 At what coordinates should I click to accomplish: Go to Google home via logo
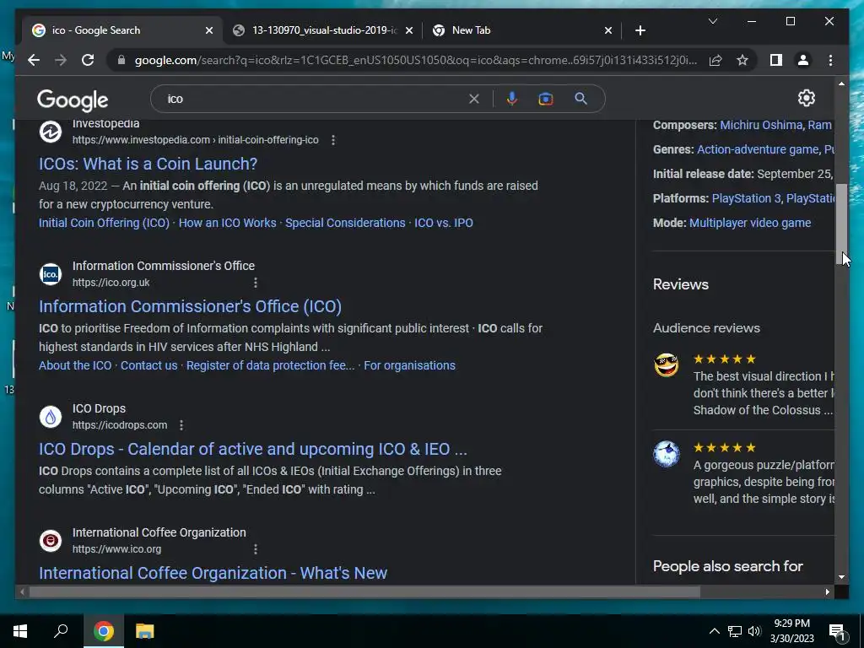click(x=73, y=100)
